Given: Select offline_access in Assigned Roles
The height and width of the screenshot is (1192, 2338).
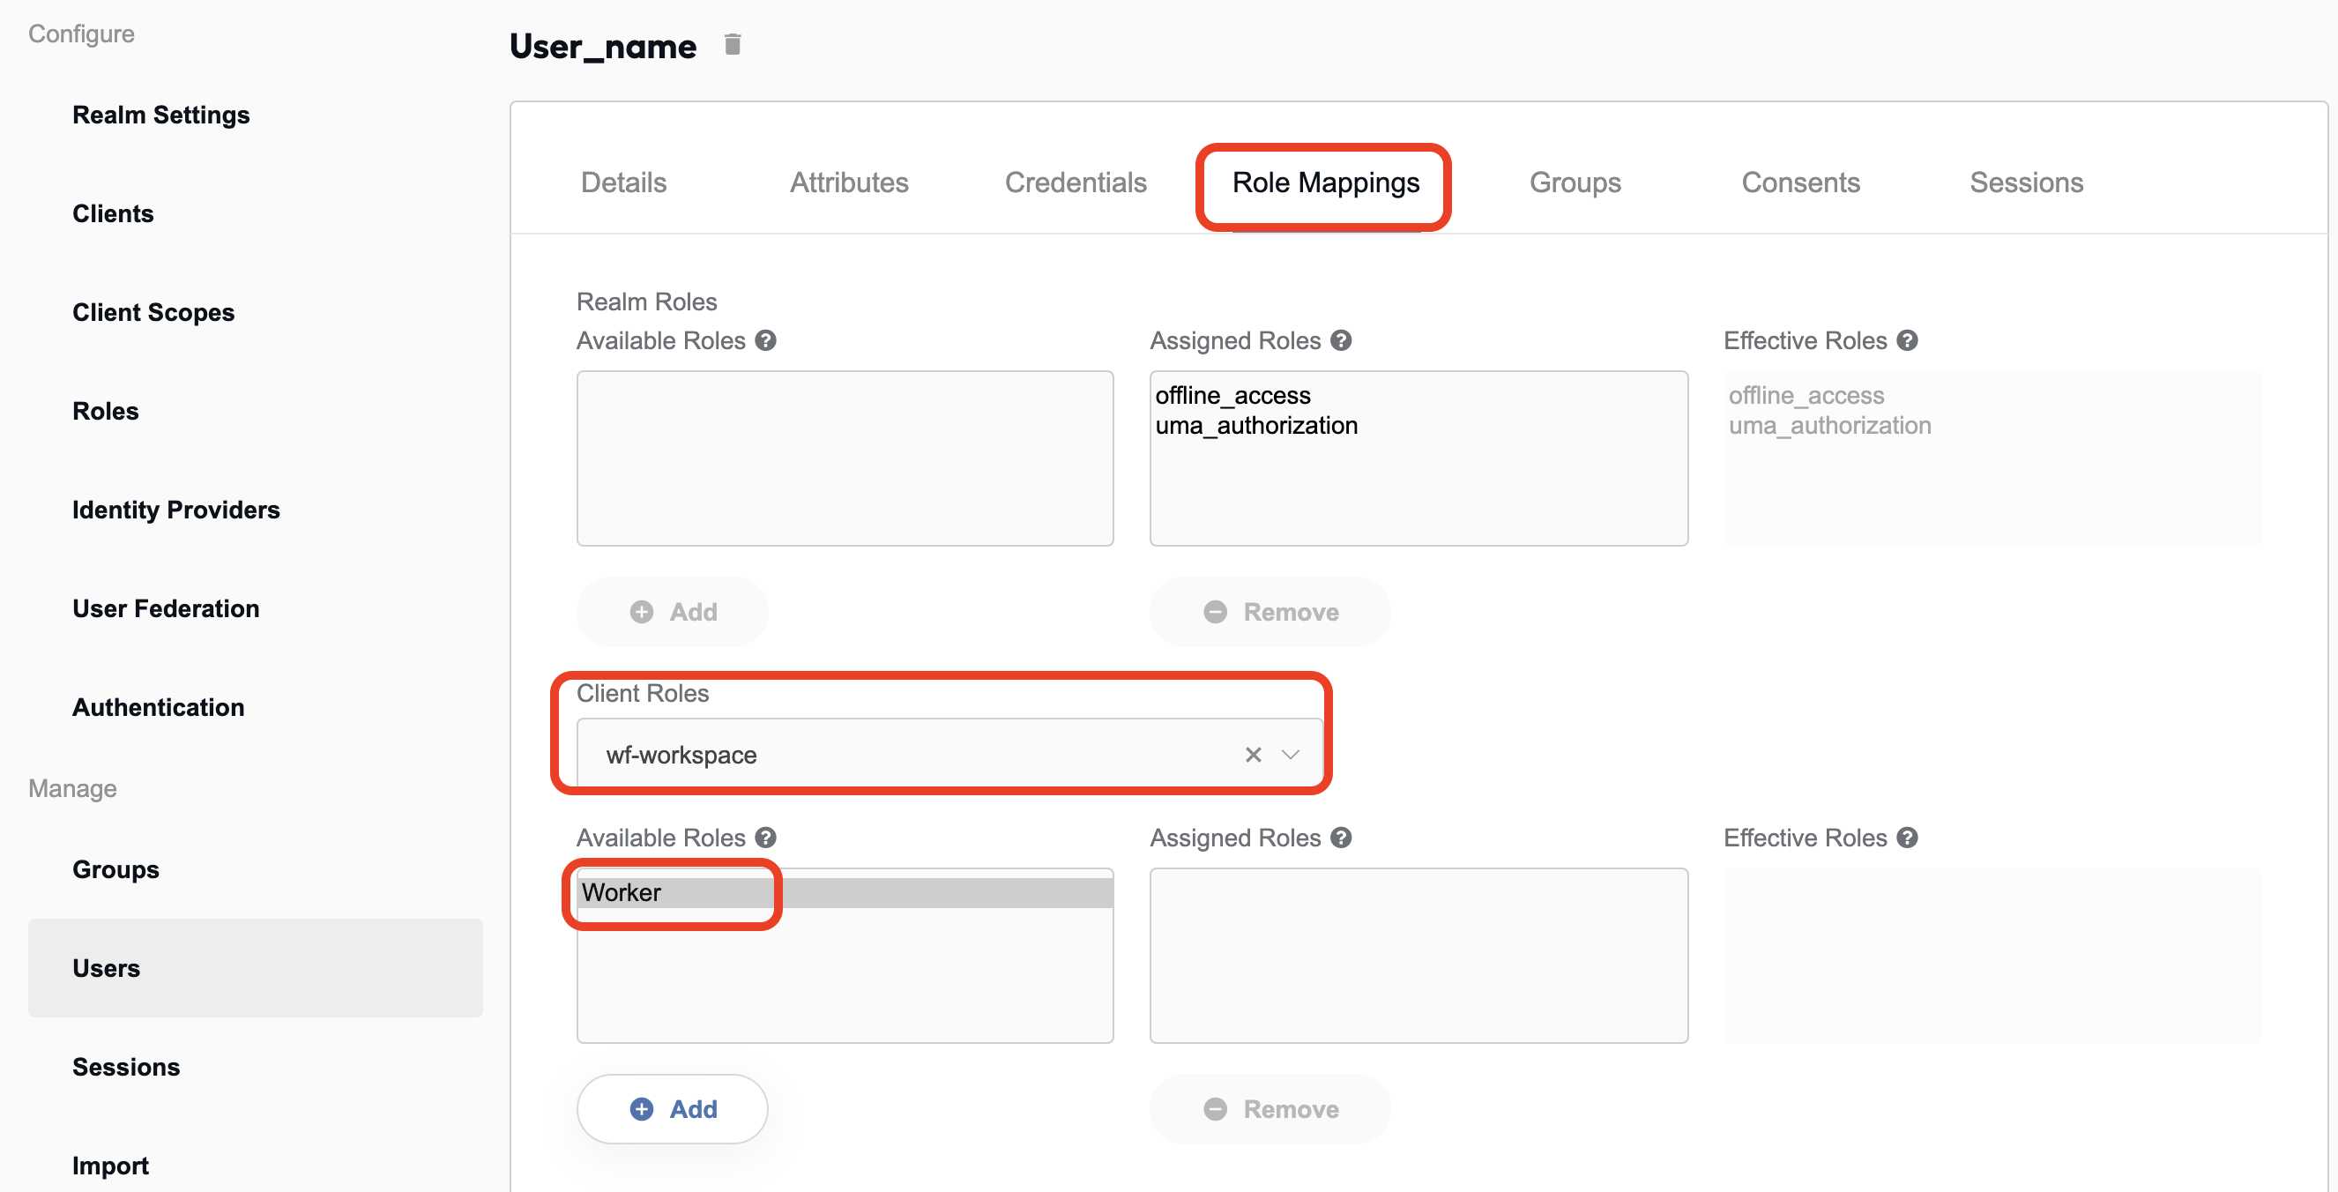Looking at the screenshot, I should coord(1232,396).
